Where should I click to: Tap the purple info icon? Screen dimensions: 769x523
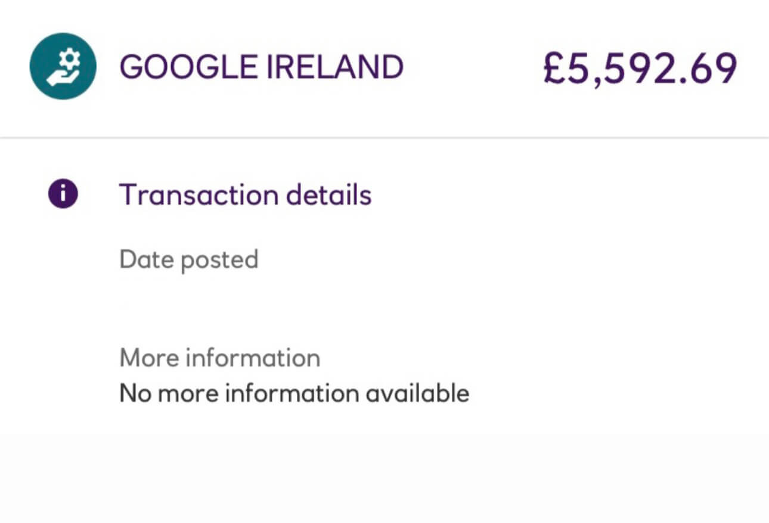click(x=63, y=195)
